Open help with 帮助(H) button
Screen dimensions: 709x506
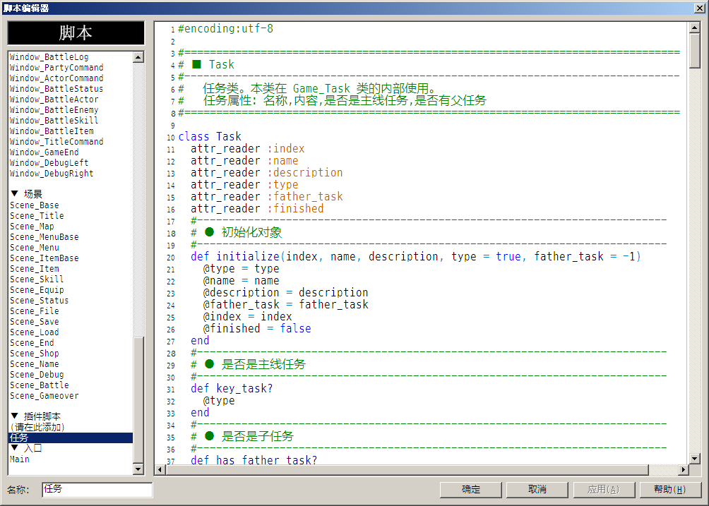tap(669, 489)
